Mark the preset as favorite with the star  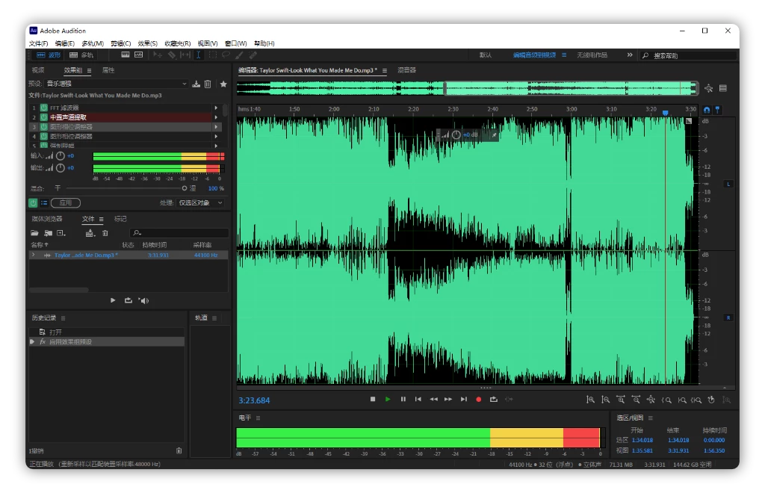point(223,84)
